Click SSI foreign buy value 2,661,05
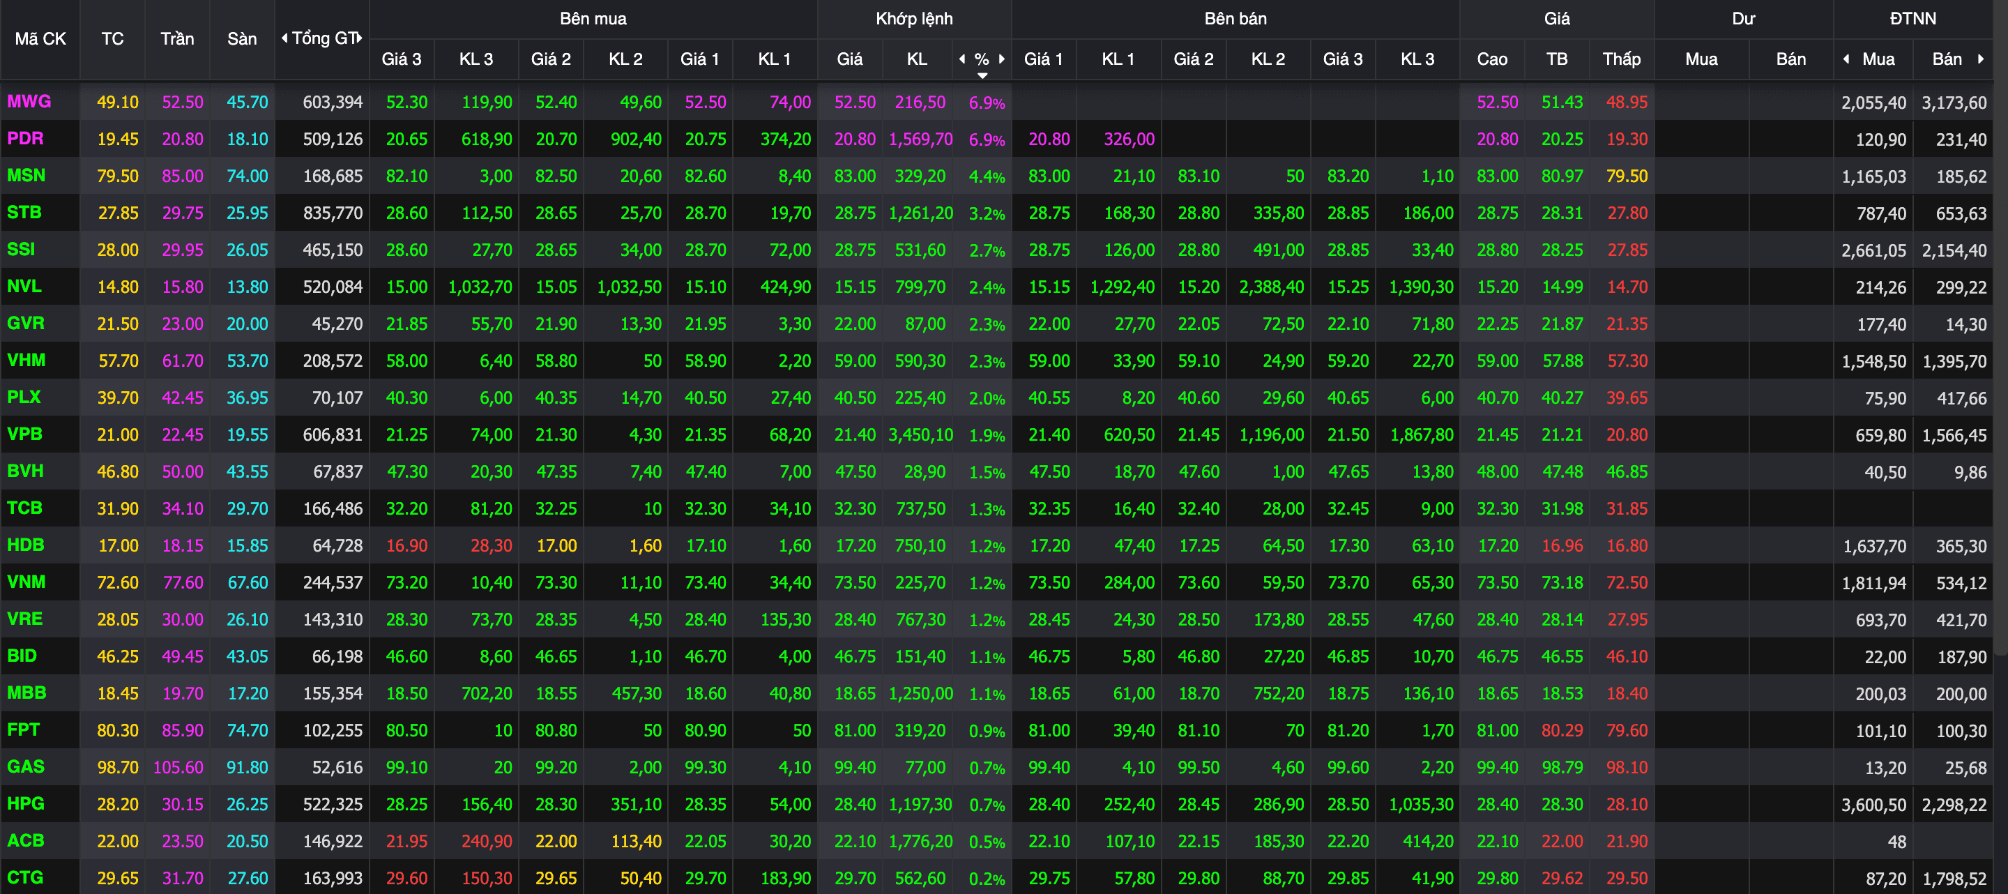2008x894 pixels. pos(1874,250)
